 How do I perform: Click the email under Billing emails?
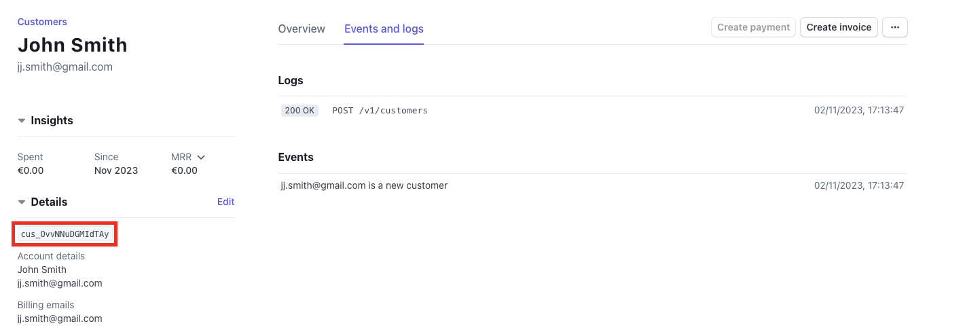click(60, 318)
